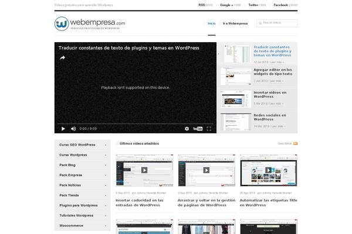Expand the Tutoriales Wordpress category
The height and width of the screenshot is (234, 352).
[83, 215]
